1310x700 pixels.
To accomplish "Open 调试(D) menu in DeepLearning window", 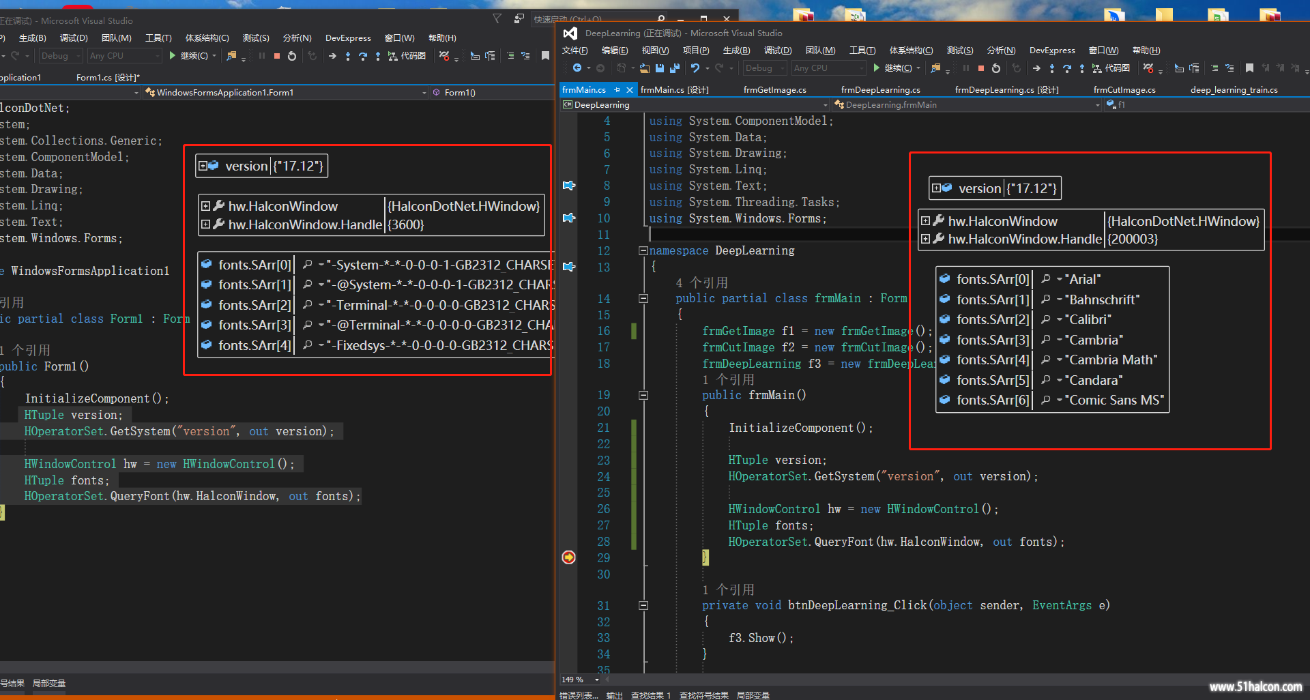I will (778, 50).
